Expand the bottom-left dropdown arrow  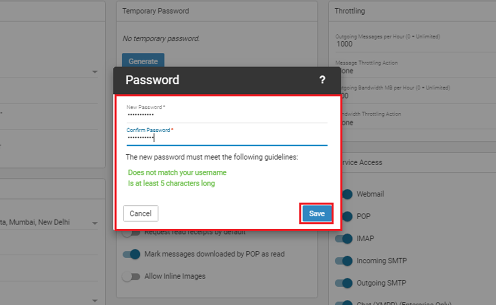click(x=95, y=300)
